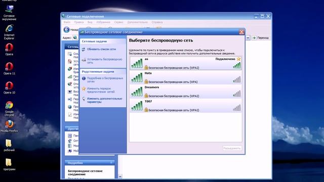
Task: Close the Беспроводное сетевое соединение dialog
Action: pyautogui.click(x=241, y=32)
